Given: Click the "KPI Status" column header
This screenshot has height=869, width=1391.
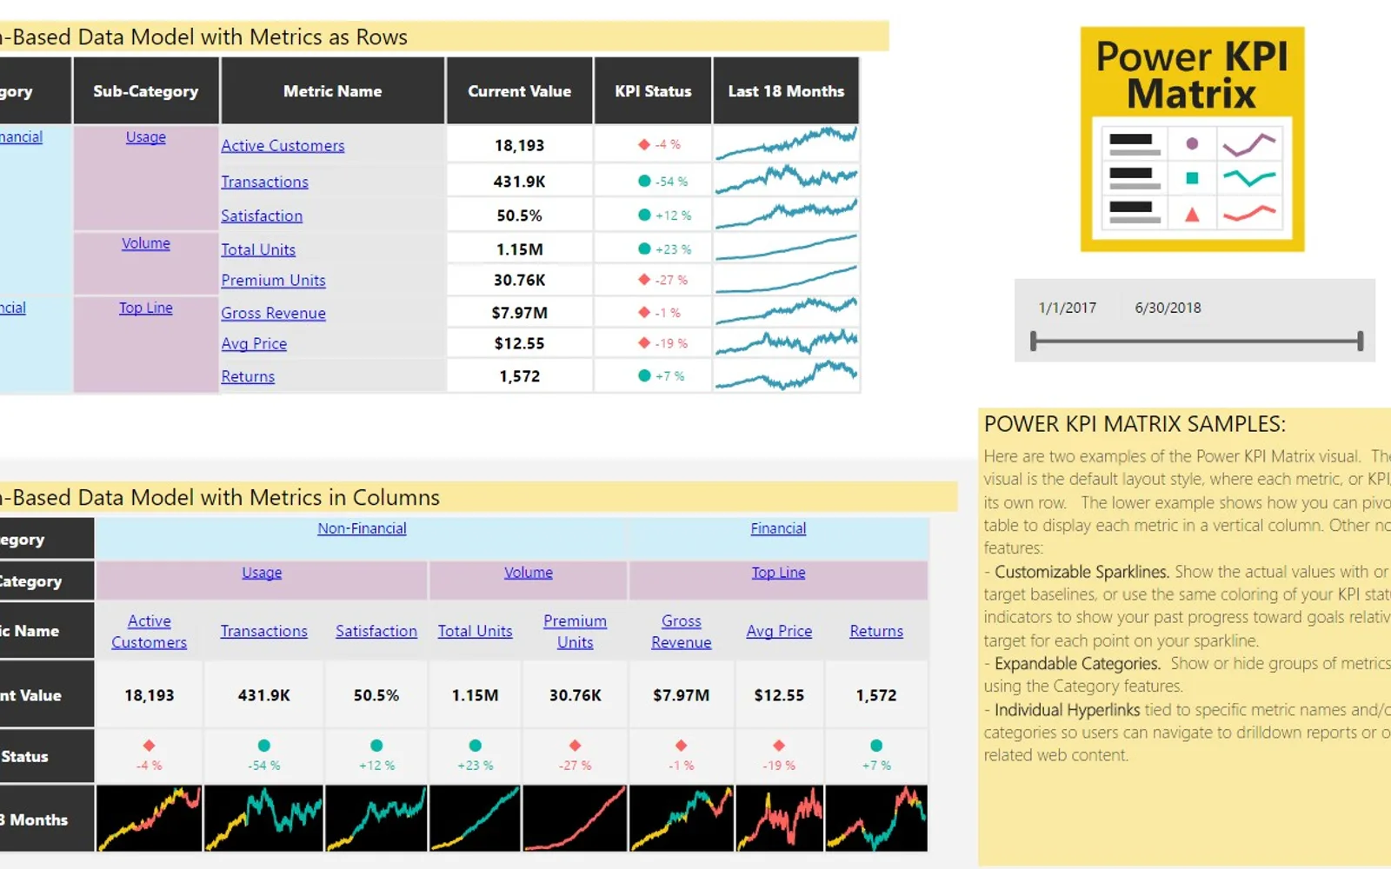Looking at the screenshot, I should [653, 91].
